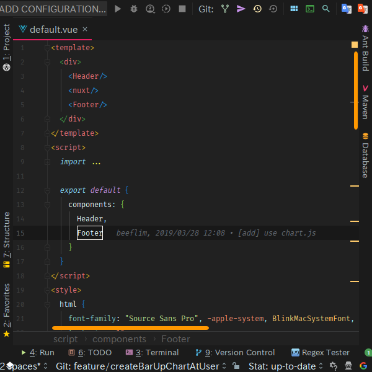Expand the folded import on line 9
The width and height of the screenshot is (372, 372).
point(47,162)
